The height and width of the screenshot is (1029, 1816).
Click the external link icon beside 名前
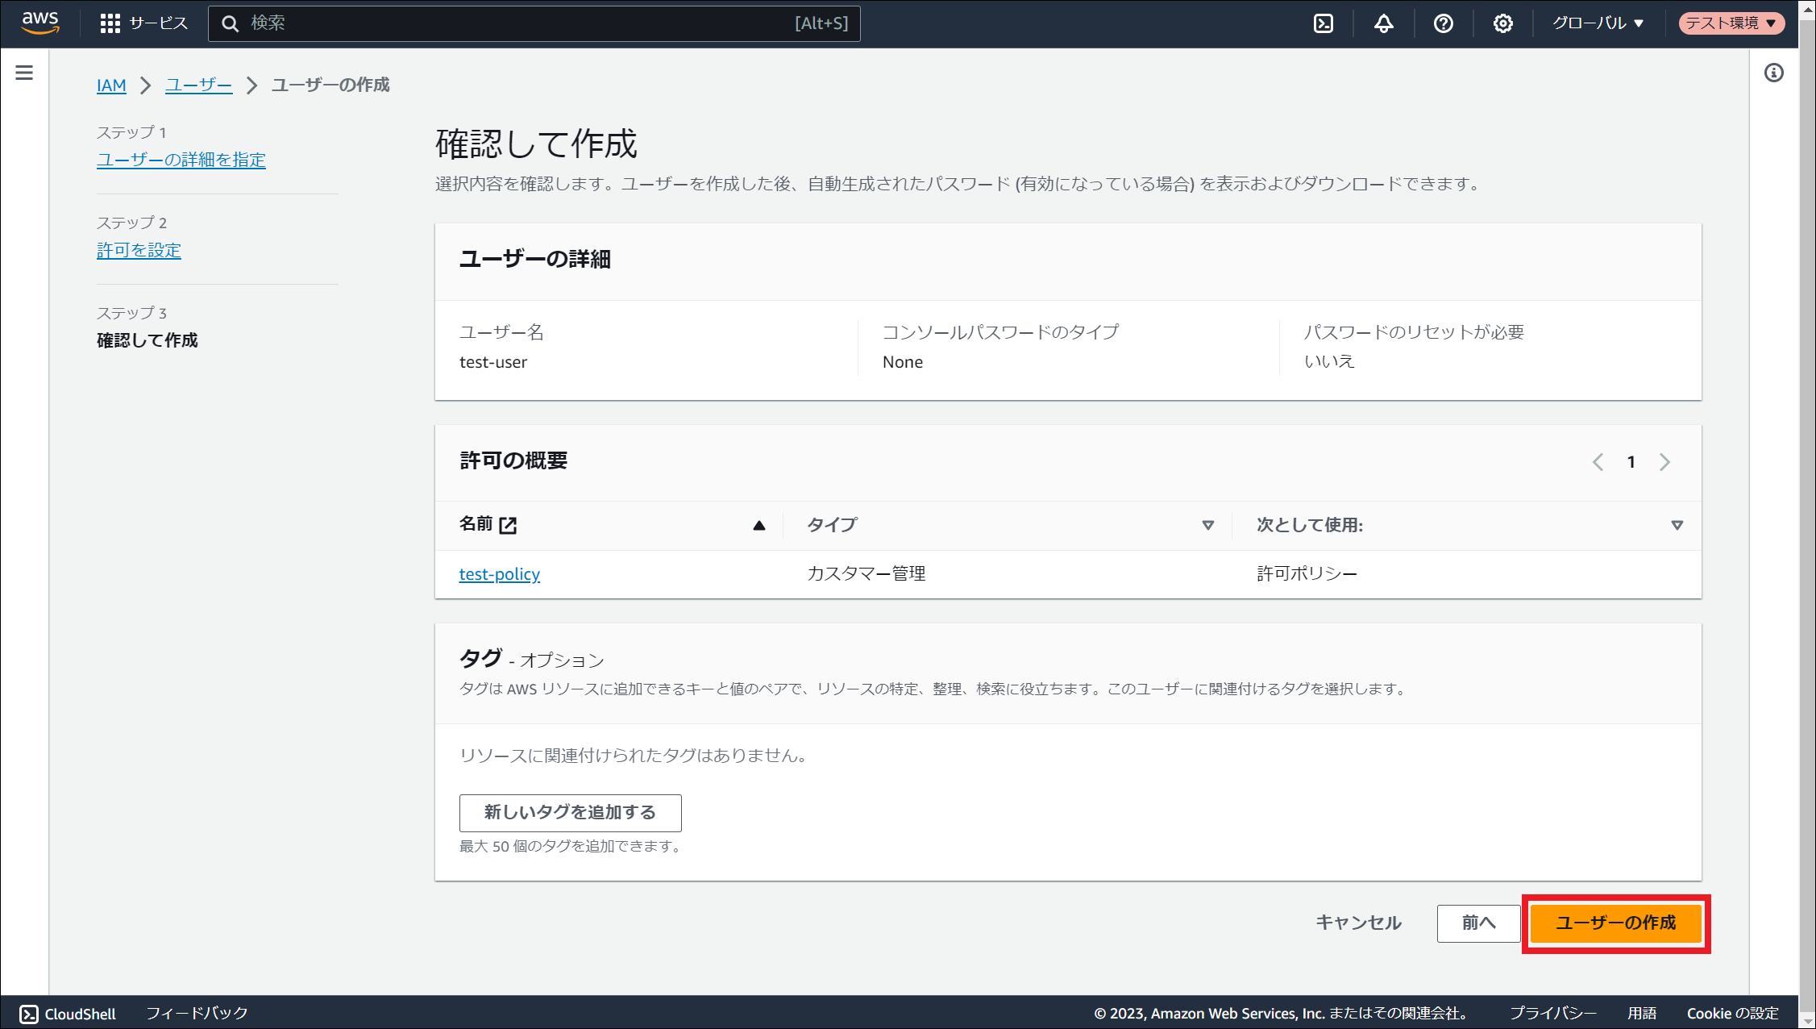pyautogui.click(x=508, y=526)
